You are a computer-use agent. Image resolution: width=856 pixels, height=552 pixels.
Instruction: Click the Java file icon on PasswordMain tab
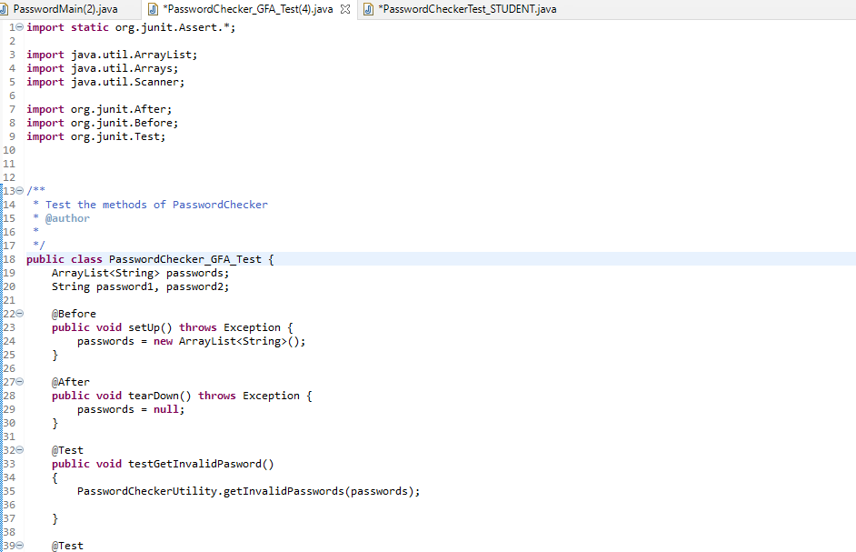tap(4, 9)
